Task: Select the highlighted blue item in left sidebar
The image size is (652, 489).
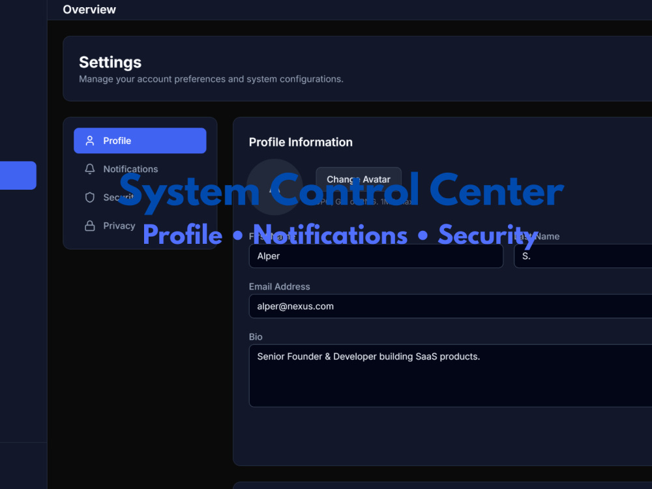Action: 18,175
